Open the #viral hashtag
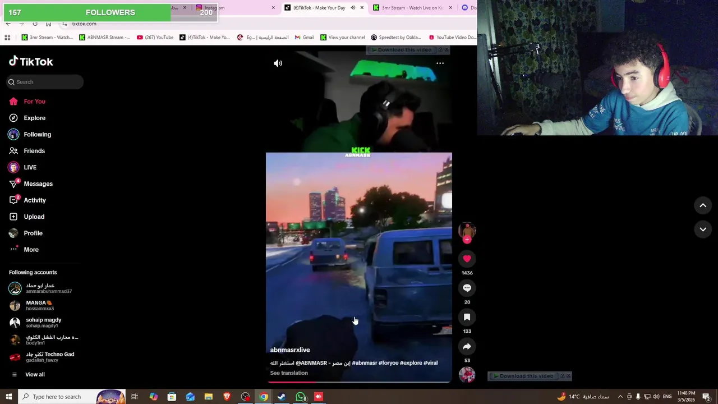Image resolution: width=718 pixels, height=404 pixels. [x=430, y=363]
